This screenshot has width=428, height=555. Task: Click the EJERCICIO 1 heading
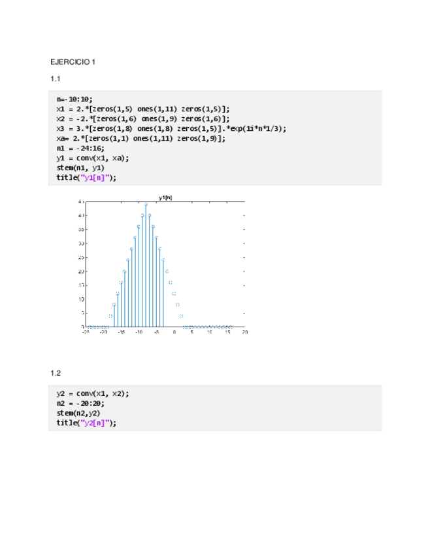click(73, 62)
